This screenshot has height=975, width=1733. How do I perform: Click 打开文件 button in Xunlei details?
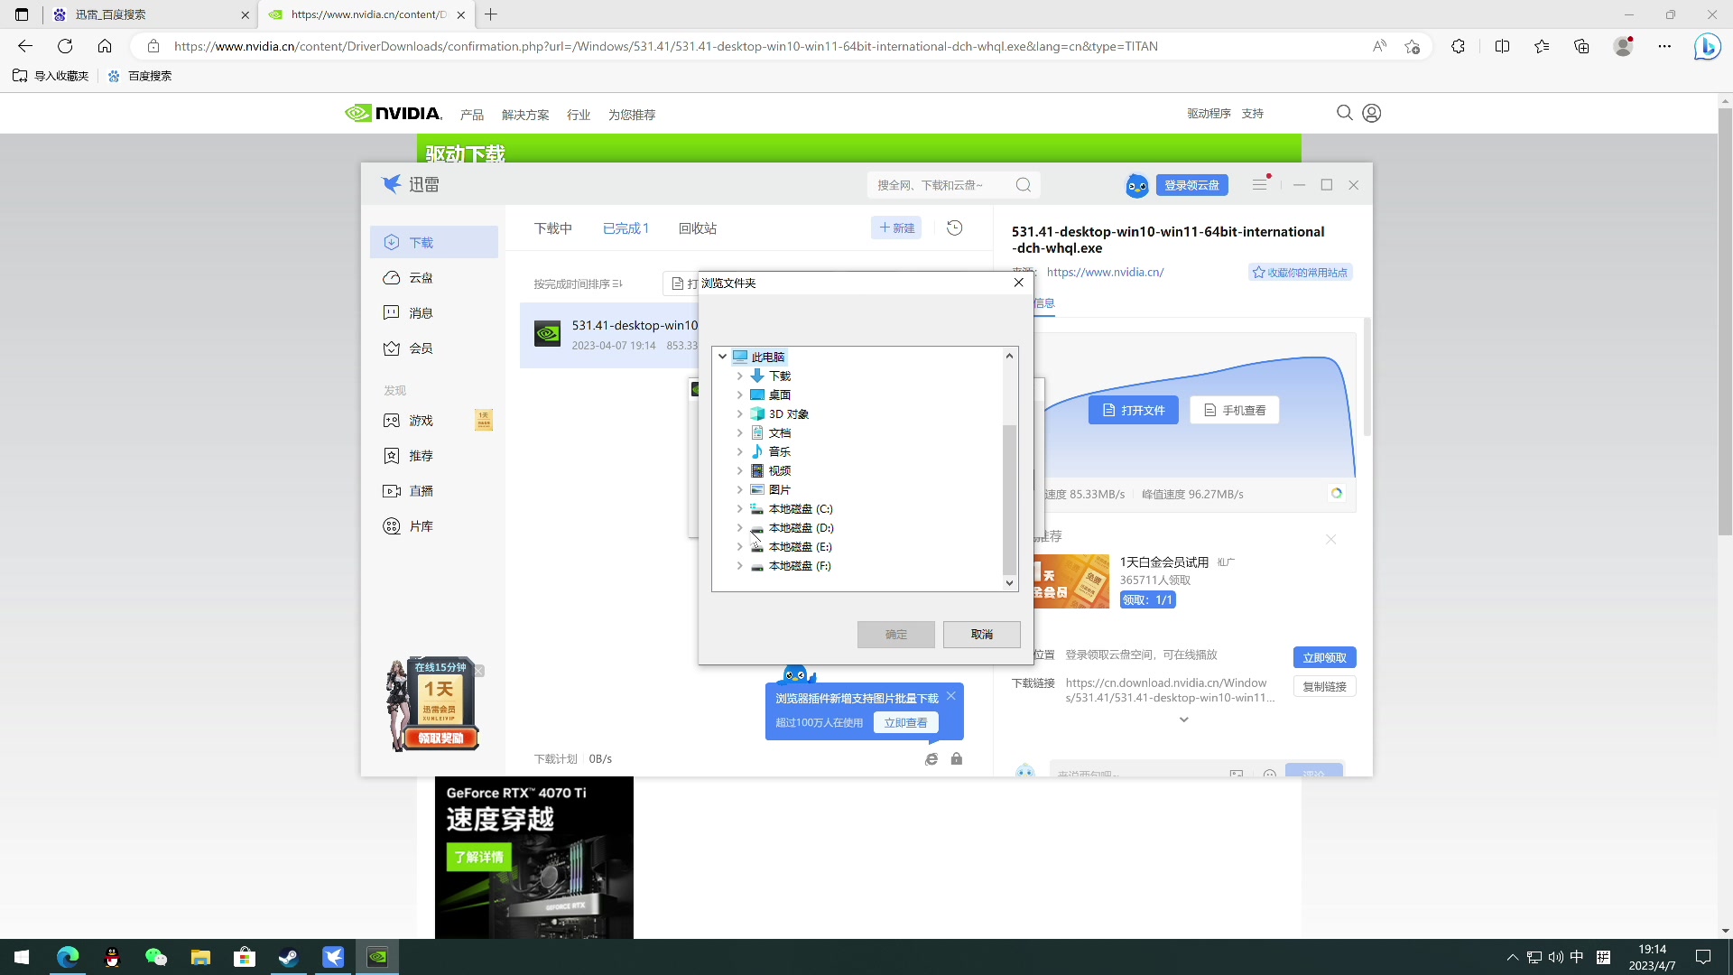tap(1134, 410)
